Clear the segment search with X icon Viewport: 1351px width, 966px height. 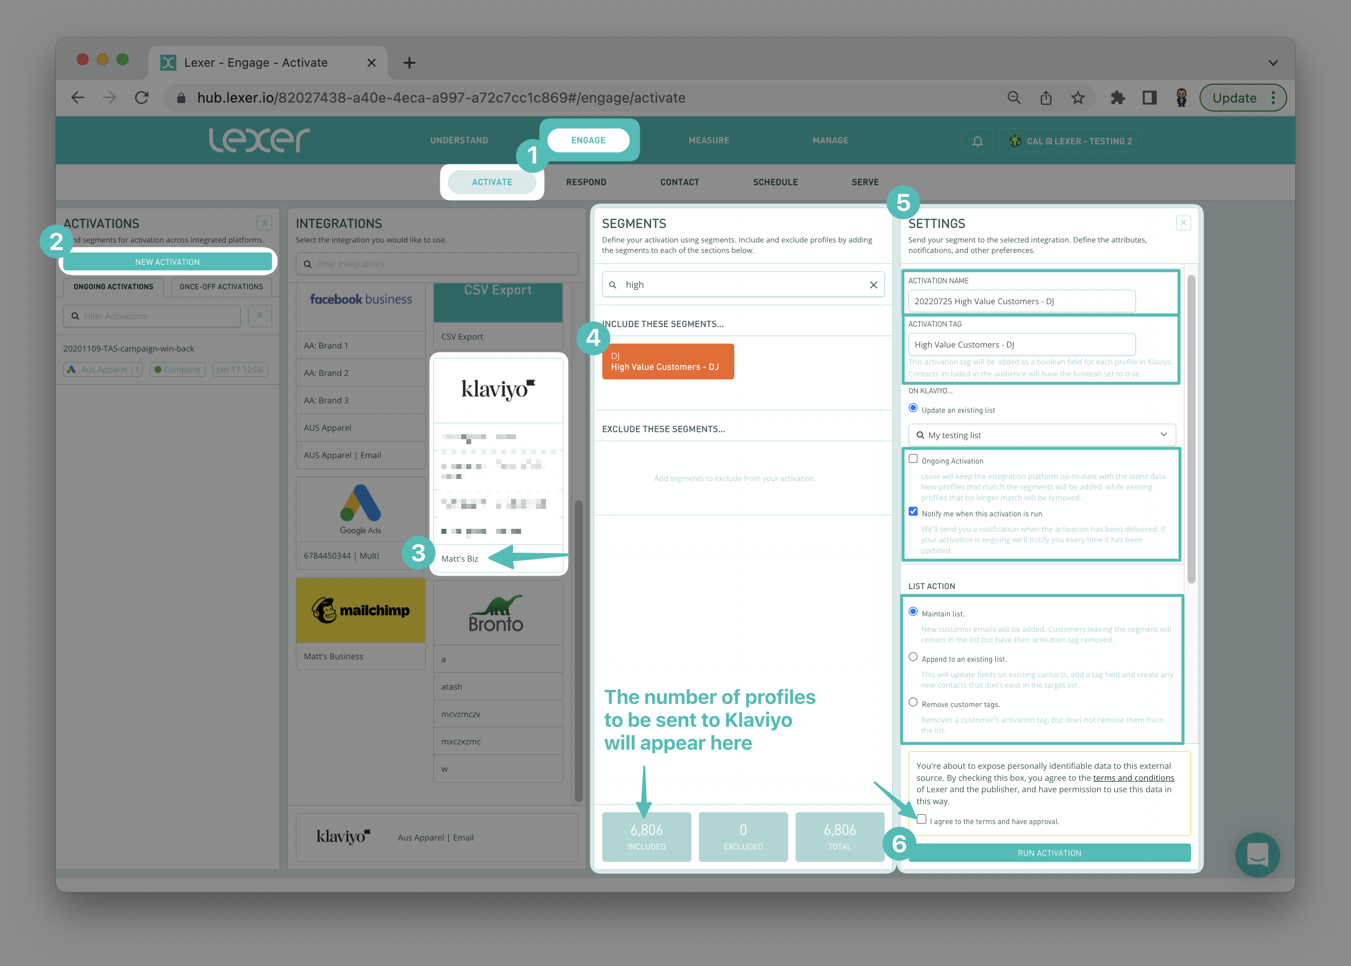coord(873,285)
